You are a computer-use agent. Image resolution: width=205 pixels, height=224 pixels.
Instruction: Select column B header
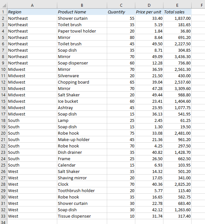point(82,5)
